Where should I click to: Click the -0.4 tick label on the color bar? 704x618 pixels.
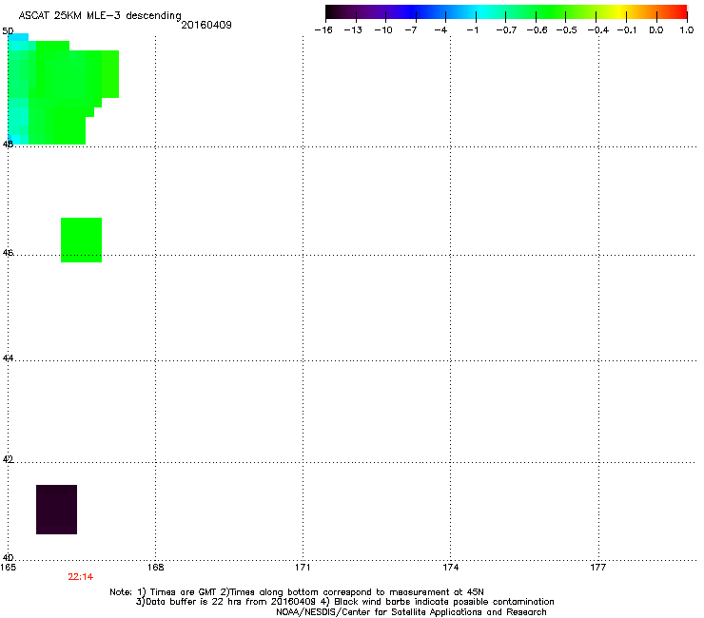[x=598, y=30]
